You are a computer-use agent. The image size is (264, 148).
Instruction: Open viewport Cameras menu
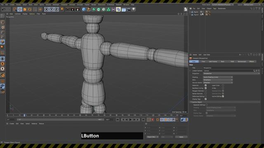pyautogui.click(x=18, y=14)
